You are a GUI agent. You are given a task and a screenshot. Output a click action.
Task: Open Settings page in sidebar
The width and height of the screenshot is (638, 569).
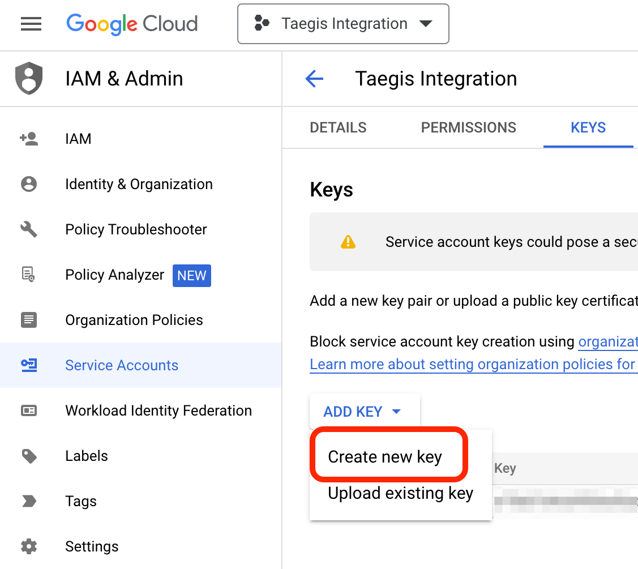coord(141,546)
